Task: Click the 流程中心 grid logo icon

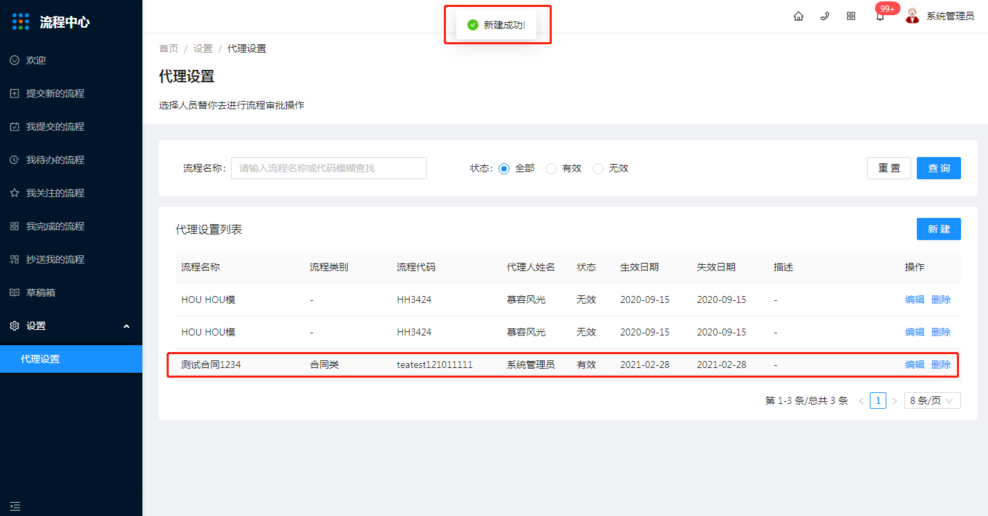Action: (x=21, y=21)
